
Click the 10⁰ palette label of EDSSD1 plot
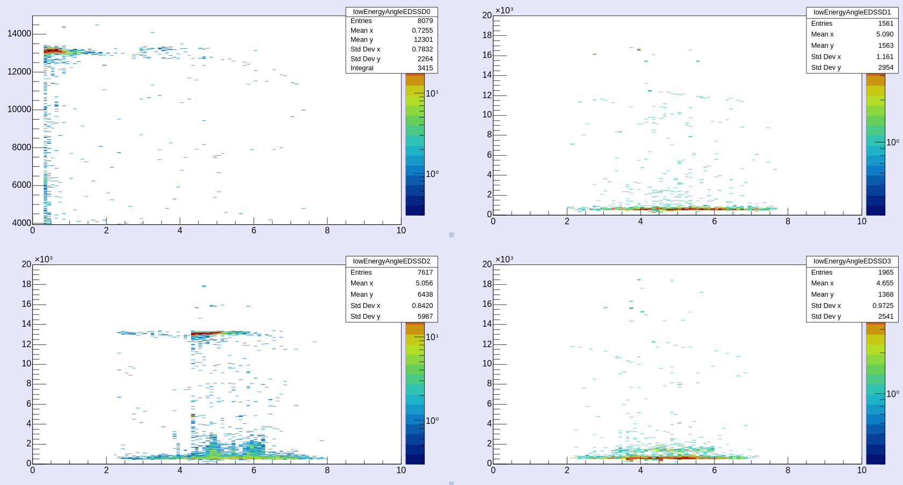coord(893,143)
